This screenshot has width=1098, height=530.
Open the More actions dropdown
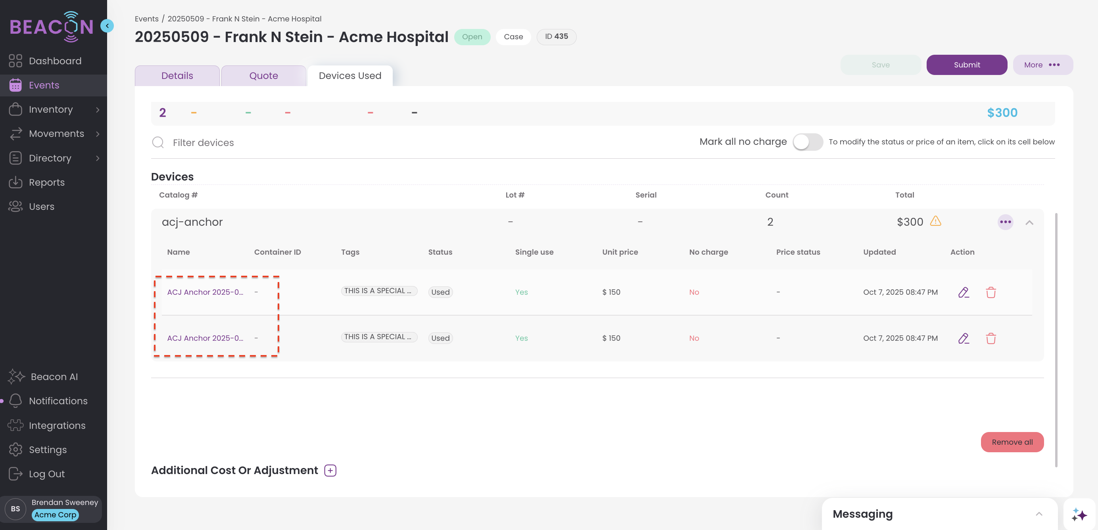coord(1042,65)
